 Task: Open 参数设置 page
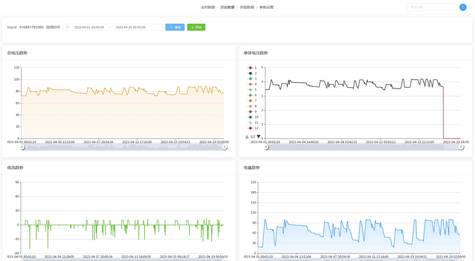(266, 7)
